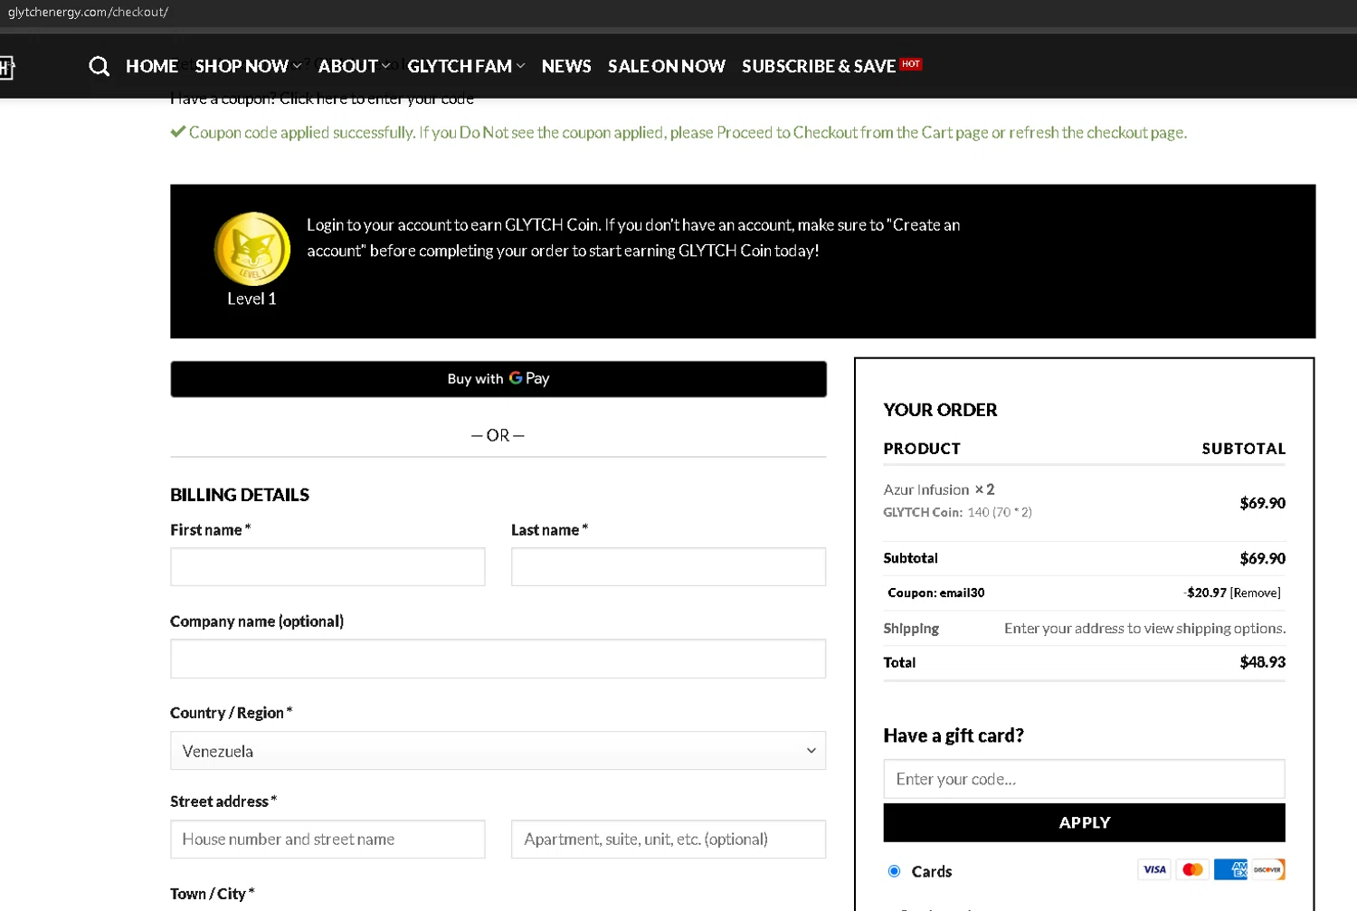Click the coupon discount -$20.97

pos(1205,593)
